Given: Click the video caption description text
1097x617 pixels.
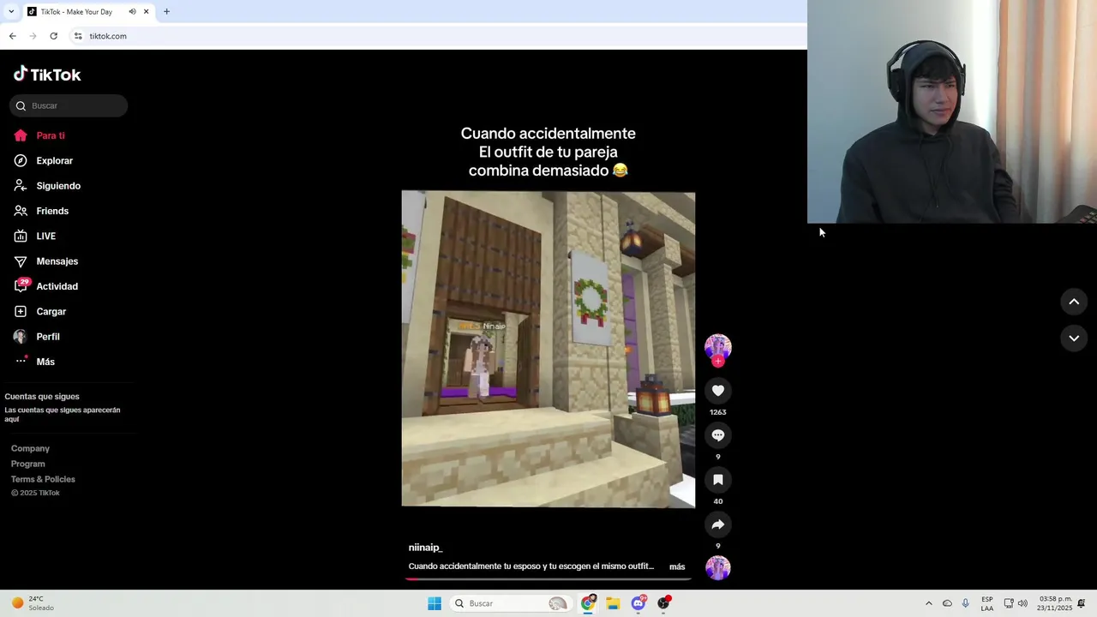Looking at the screenshot, I should click(x=531, y=566).
